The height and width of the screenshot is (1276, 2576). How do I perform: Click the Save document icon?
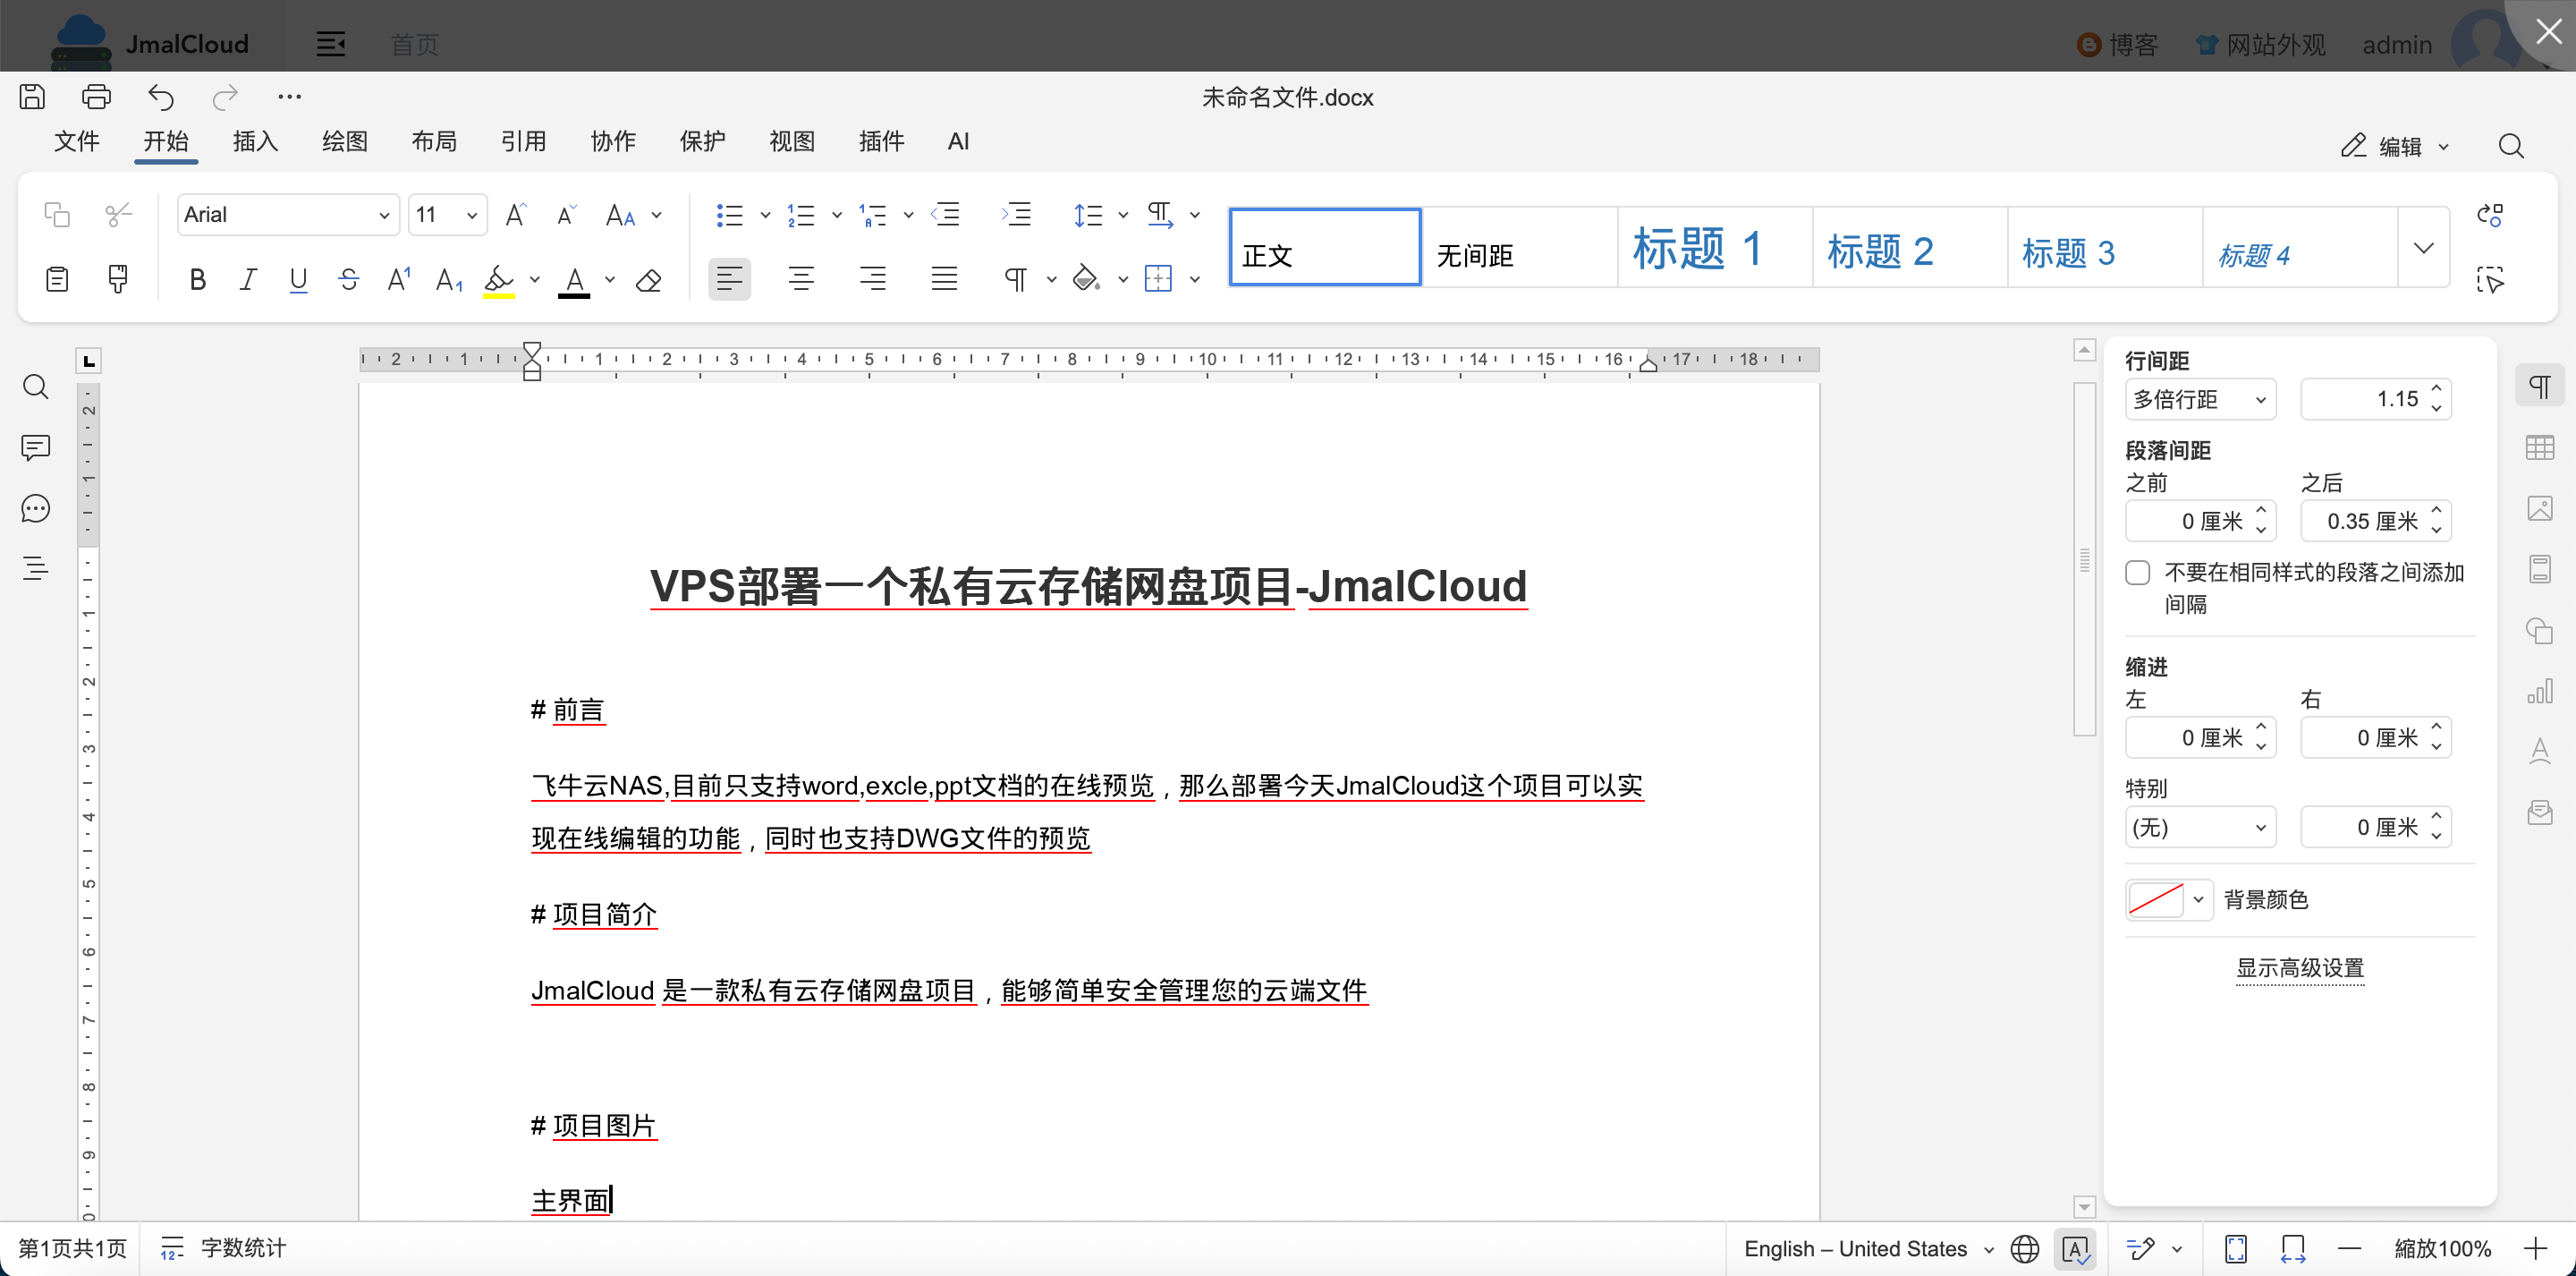pyautogui.click(x=32, y=96)
